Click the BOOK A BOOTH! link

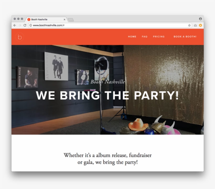(185, 37)
